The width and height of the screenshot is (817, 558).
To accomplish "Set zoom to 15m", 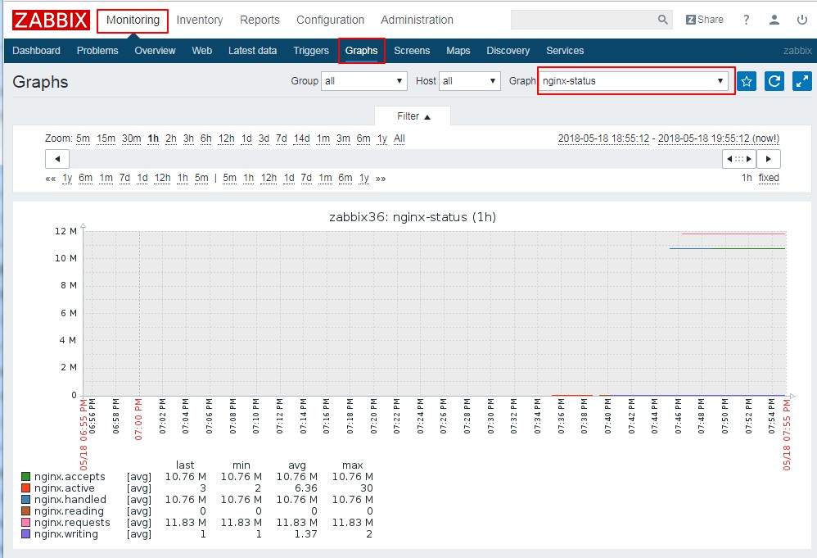I will tap(106, 138).
